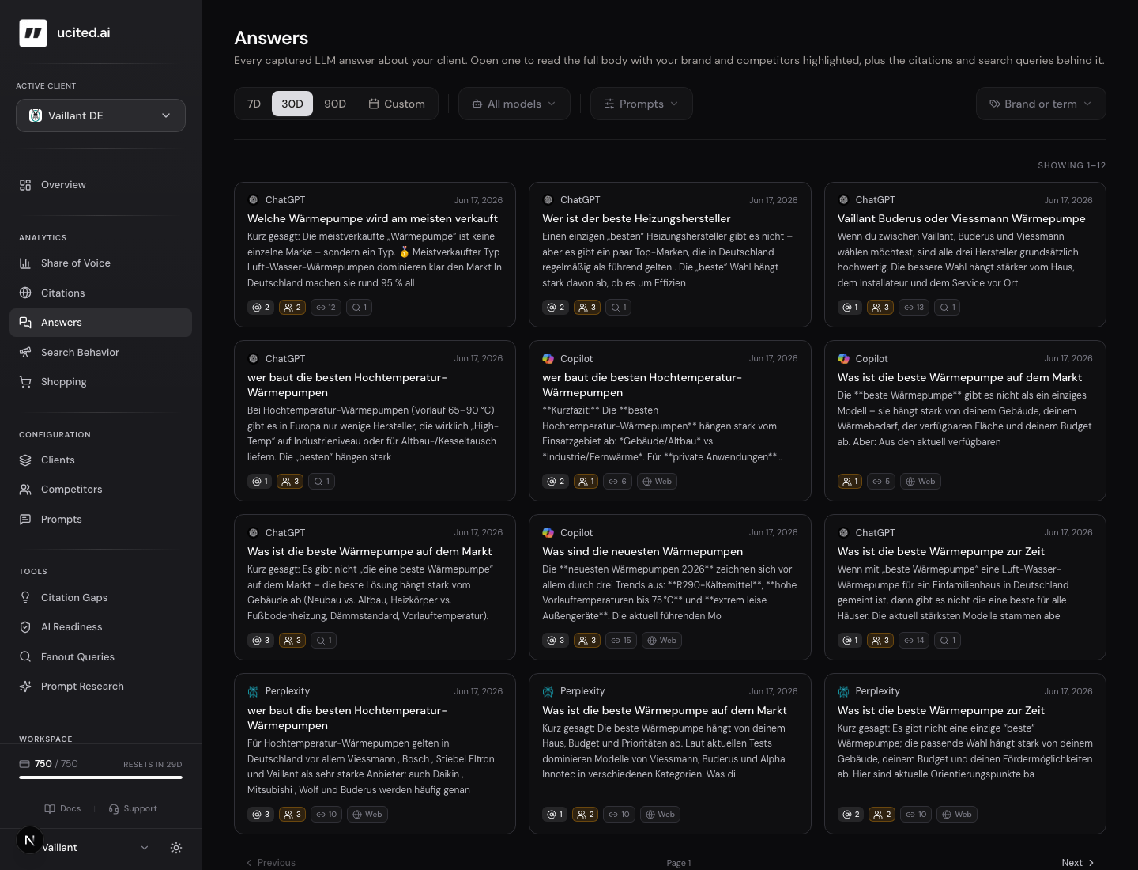Go to Share of Voice analytics

coord(100,263)
